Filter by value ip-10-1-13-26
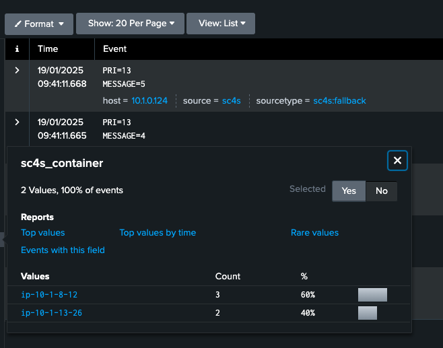The height and width of the screenshot is (348, 443). click(x=51, y=313)
